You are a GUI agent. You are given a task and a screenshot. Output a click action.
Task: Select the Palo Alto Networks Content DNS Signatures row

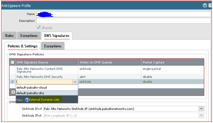coord(107,70)
